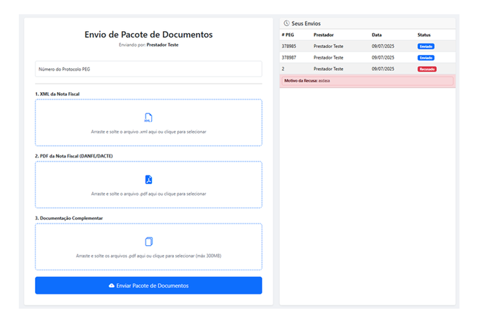Click the cloud upload icon on submit button
Screen dimensions: 477x321
pos(112,285)
